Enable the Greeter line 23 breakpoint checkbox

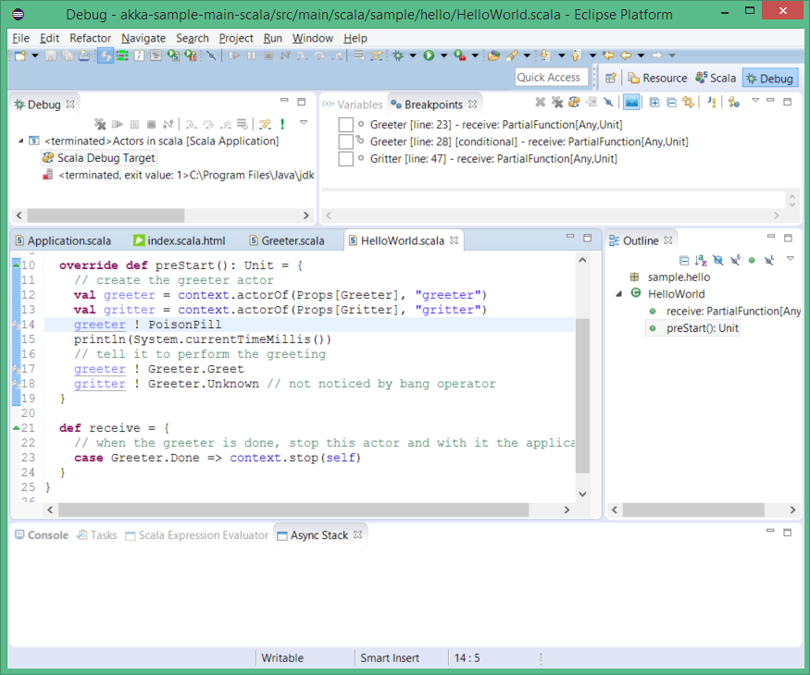(x=345, y=125)
